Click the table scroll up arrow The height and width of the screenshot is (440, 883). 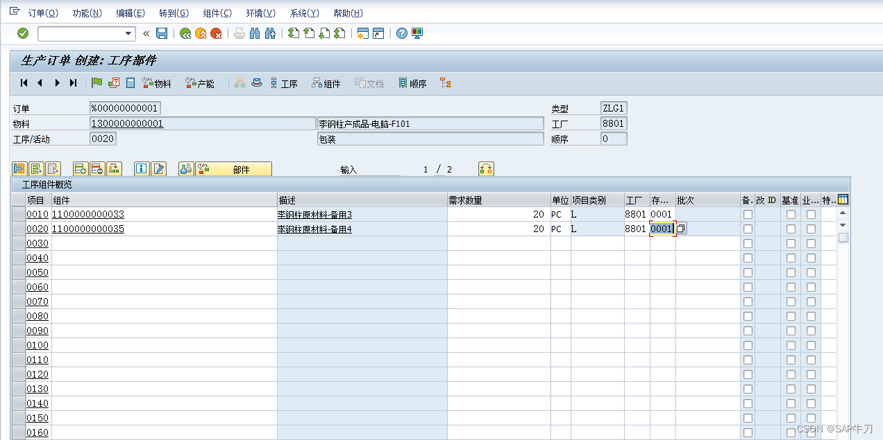(843, 214)
